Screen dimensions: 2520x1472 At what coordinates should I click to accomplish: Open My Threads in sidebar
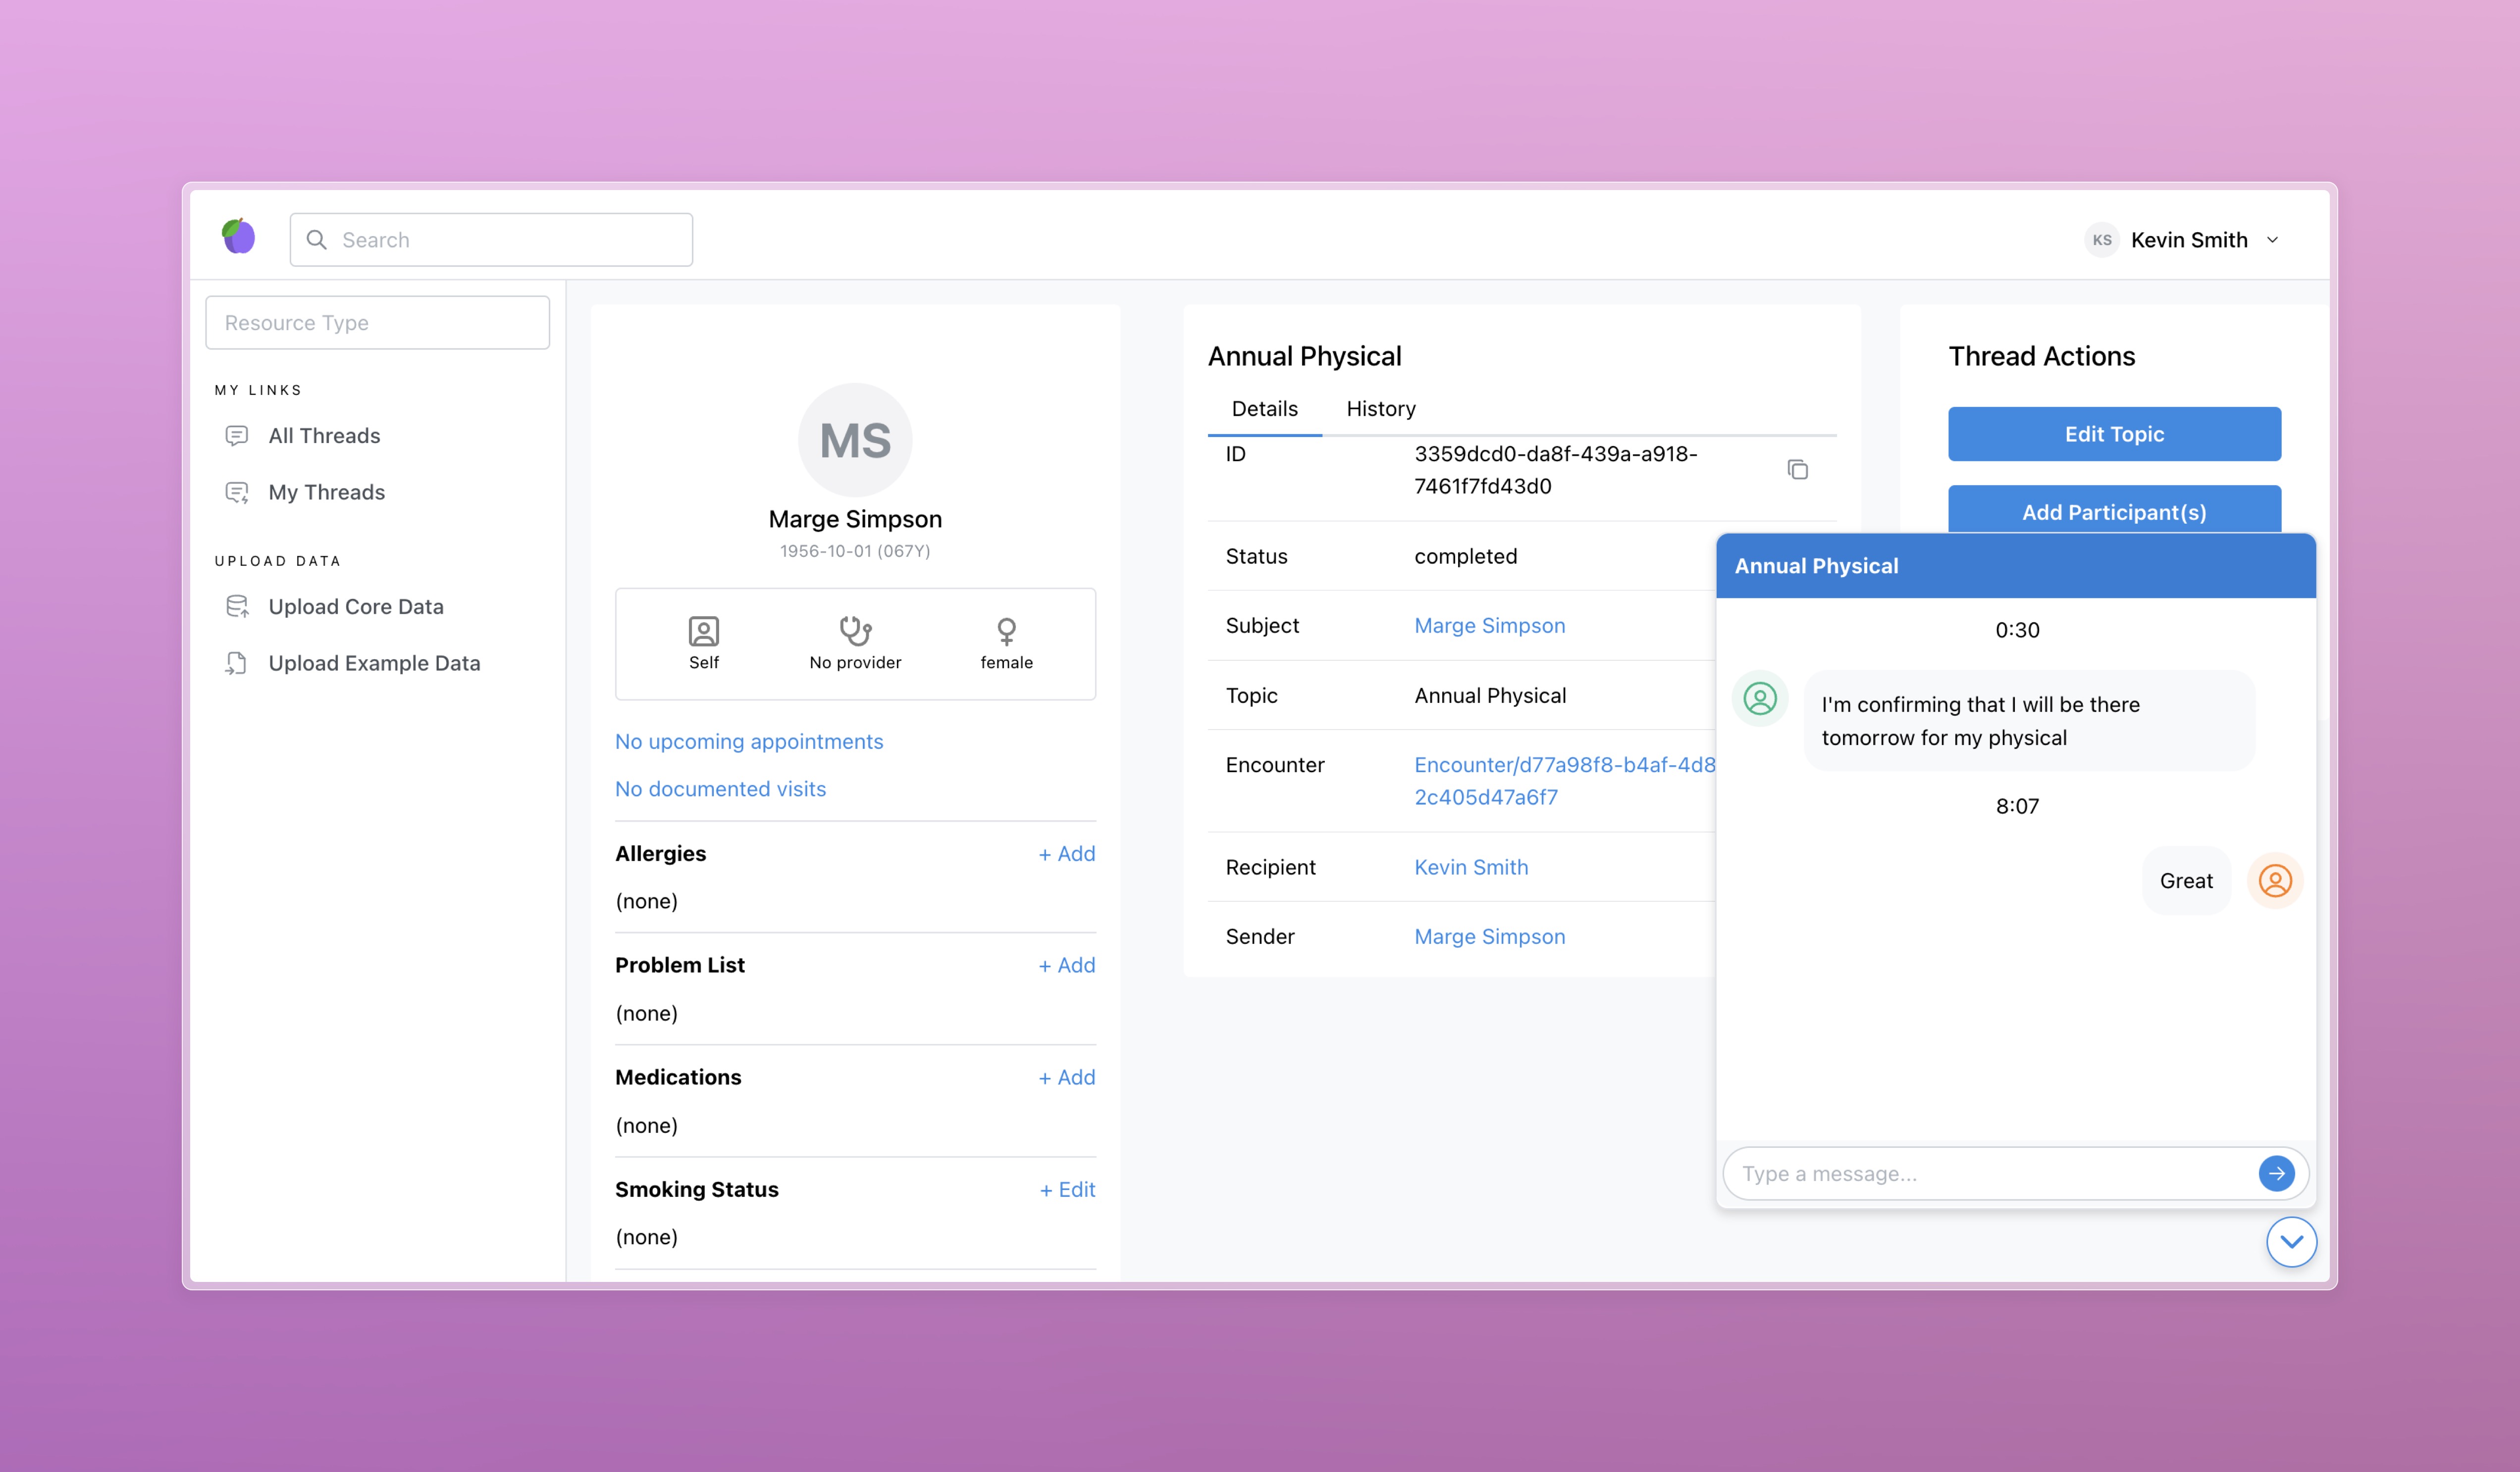tap(326, 491)
